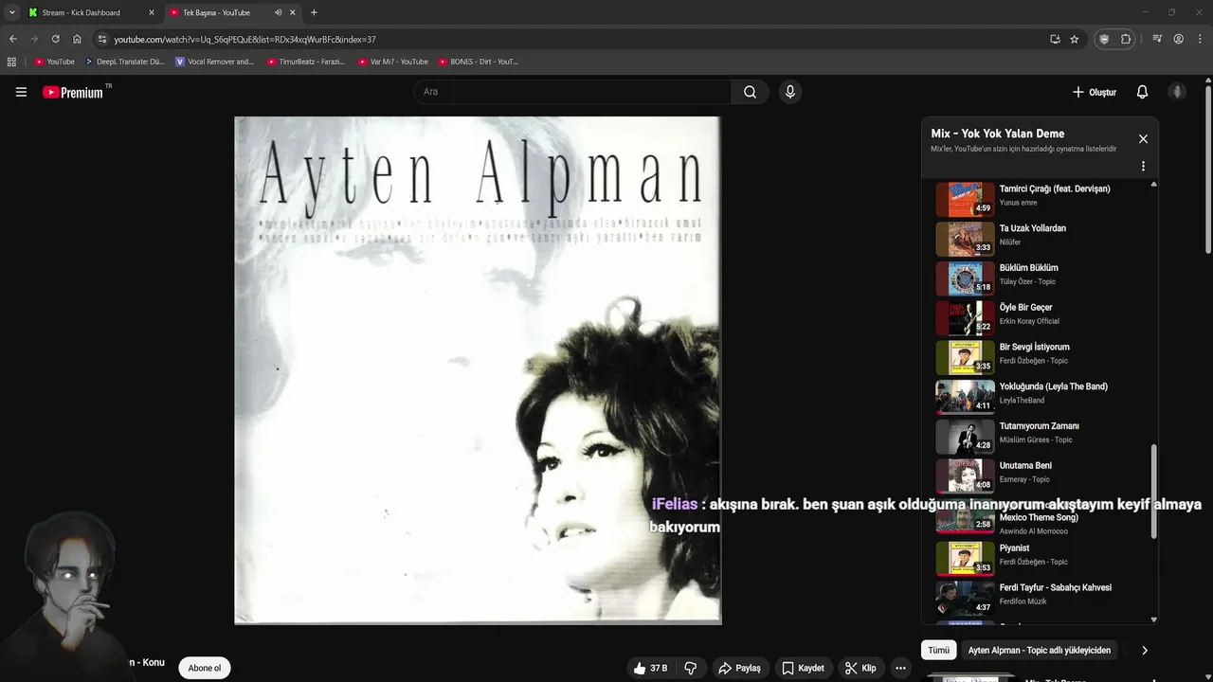The width and height of the screenshot is (1213, 682).
Task: Open browser extensions puzzle icon
Action: click(1126, 39)
